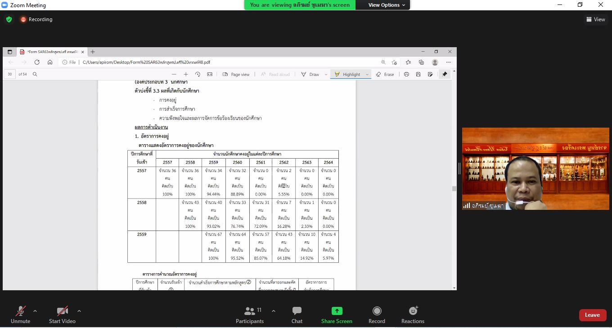Go to Edge home page
Viewport: 612px width, 328px height.
pyautogui.click(x=50, y=62)
